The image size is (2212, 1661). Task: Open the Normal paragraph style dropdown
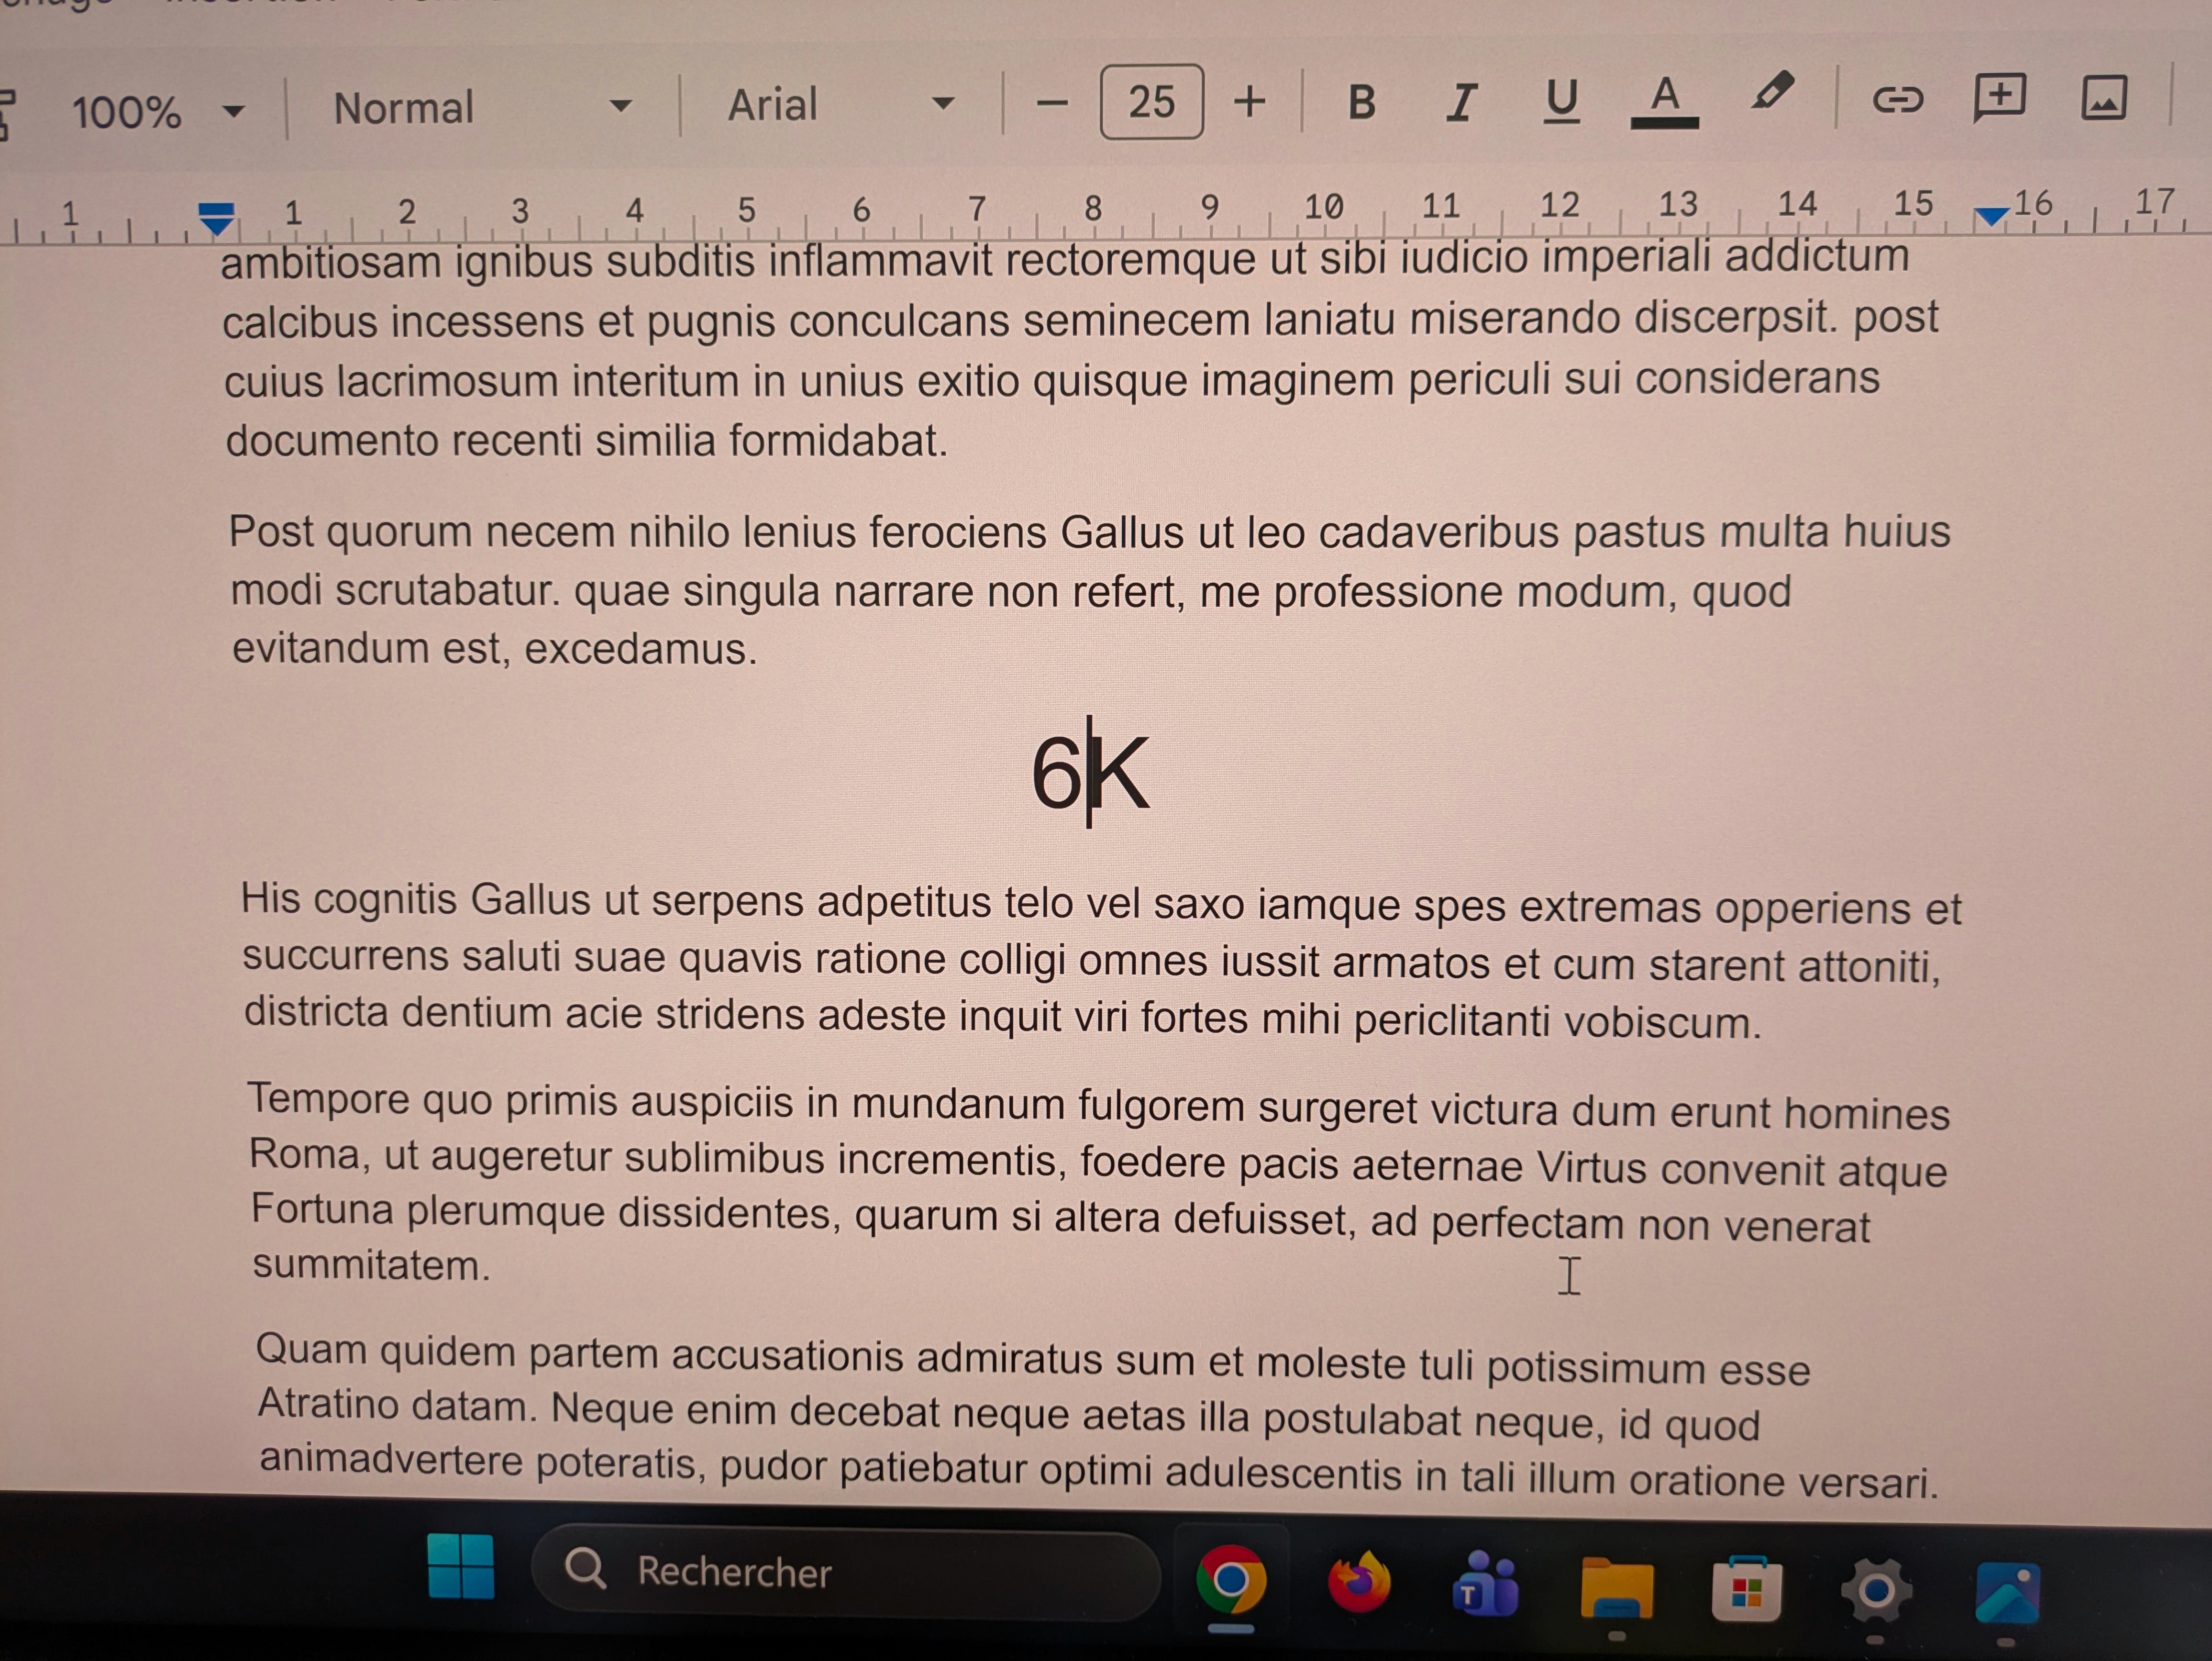pos(482,107)
